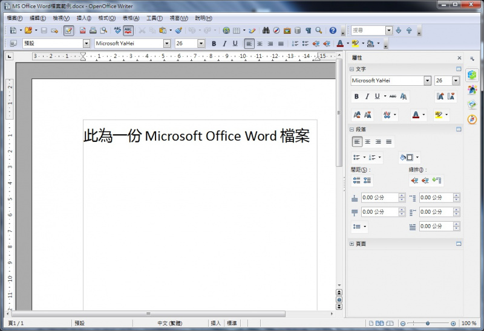The height and width of the screenshot is (331, 484).
Task: Toggle Nonprinting Characters pilcrow icon
Action: [x=308, y=30]
